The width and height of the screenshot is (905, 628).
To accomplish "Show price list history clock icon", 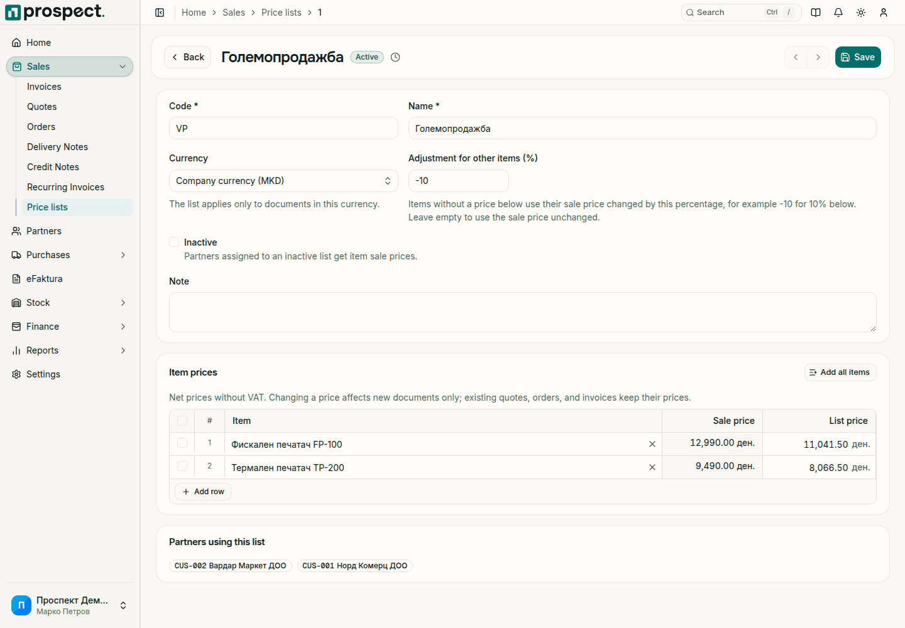I will pyautogui.click(x=395, y=57).
